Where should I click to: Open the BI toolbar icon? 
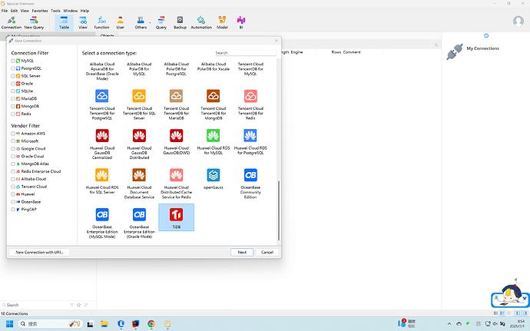point(241,22)
